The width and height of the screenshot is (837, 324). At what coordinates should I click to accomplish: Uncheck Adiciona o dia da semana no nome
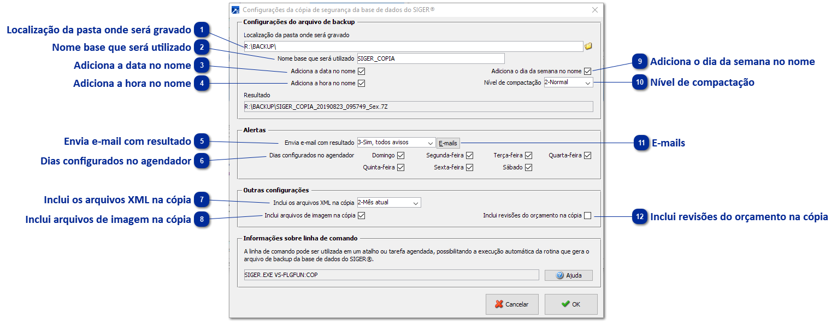587,70
